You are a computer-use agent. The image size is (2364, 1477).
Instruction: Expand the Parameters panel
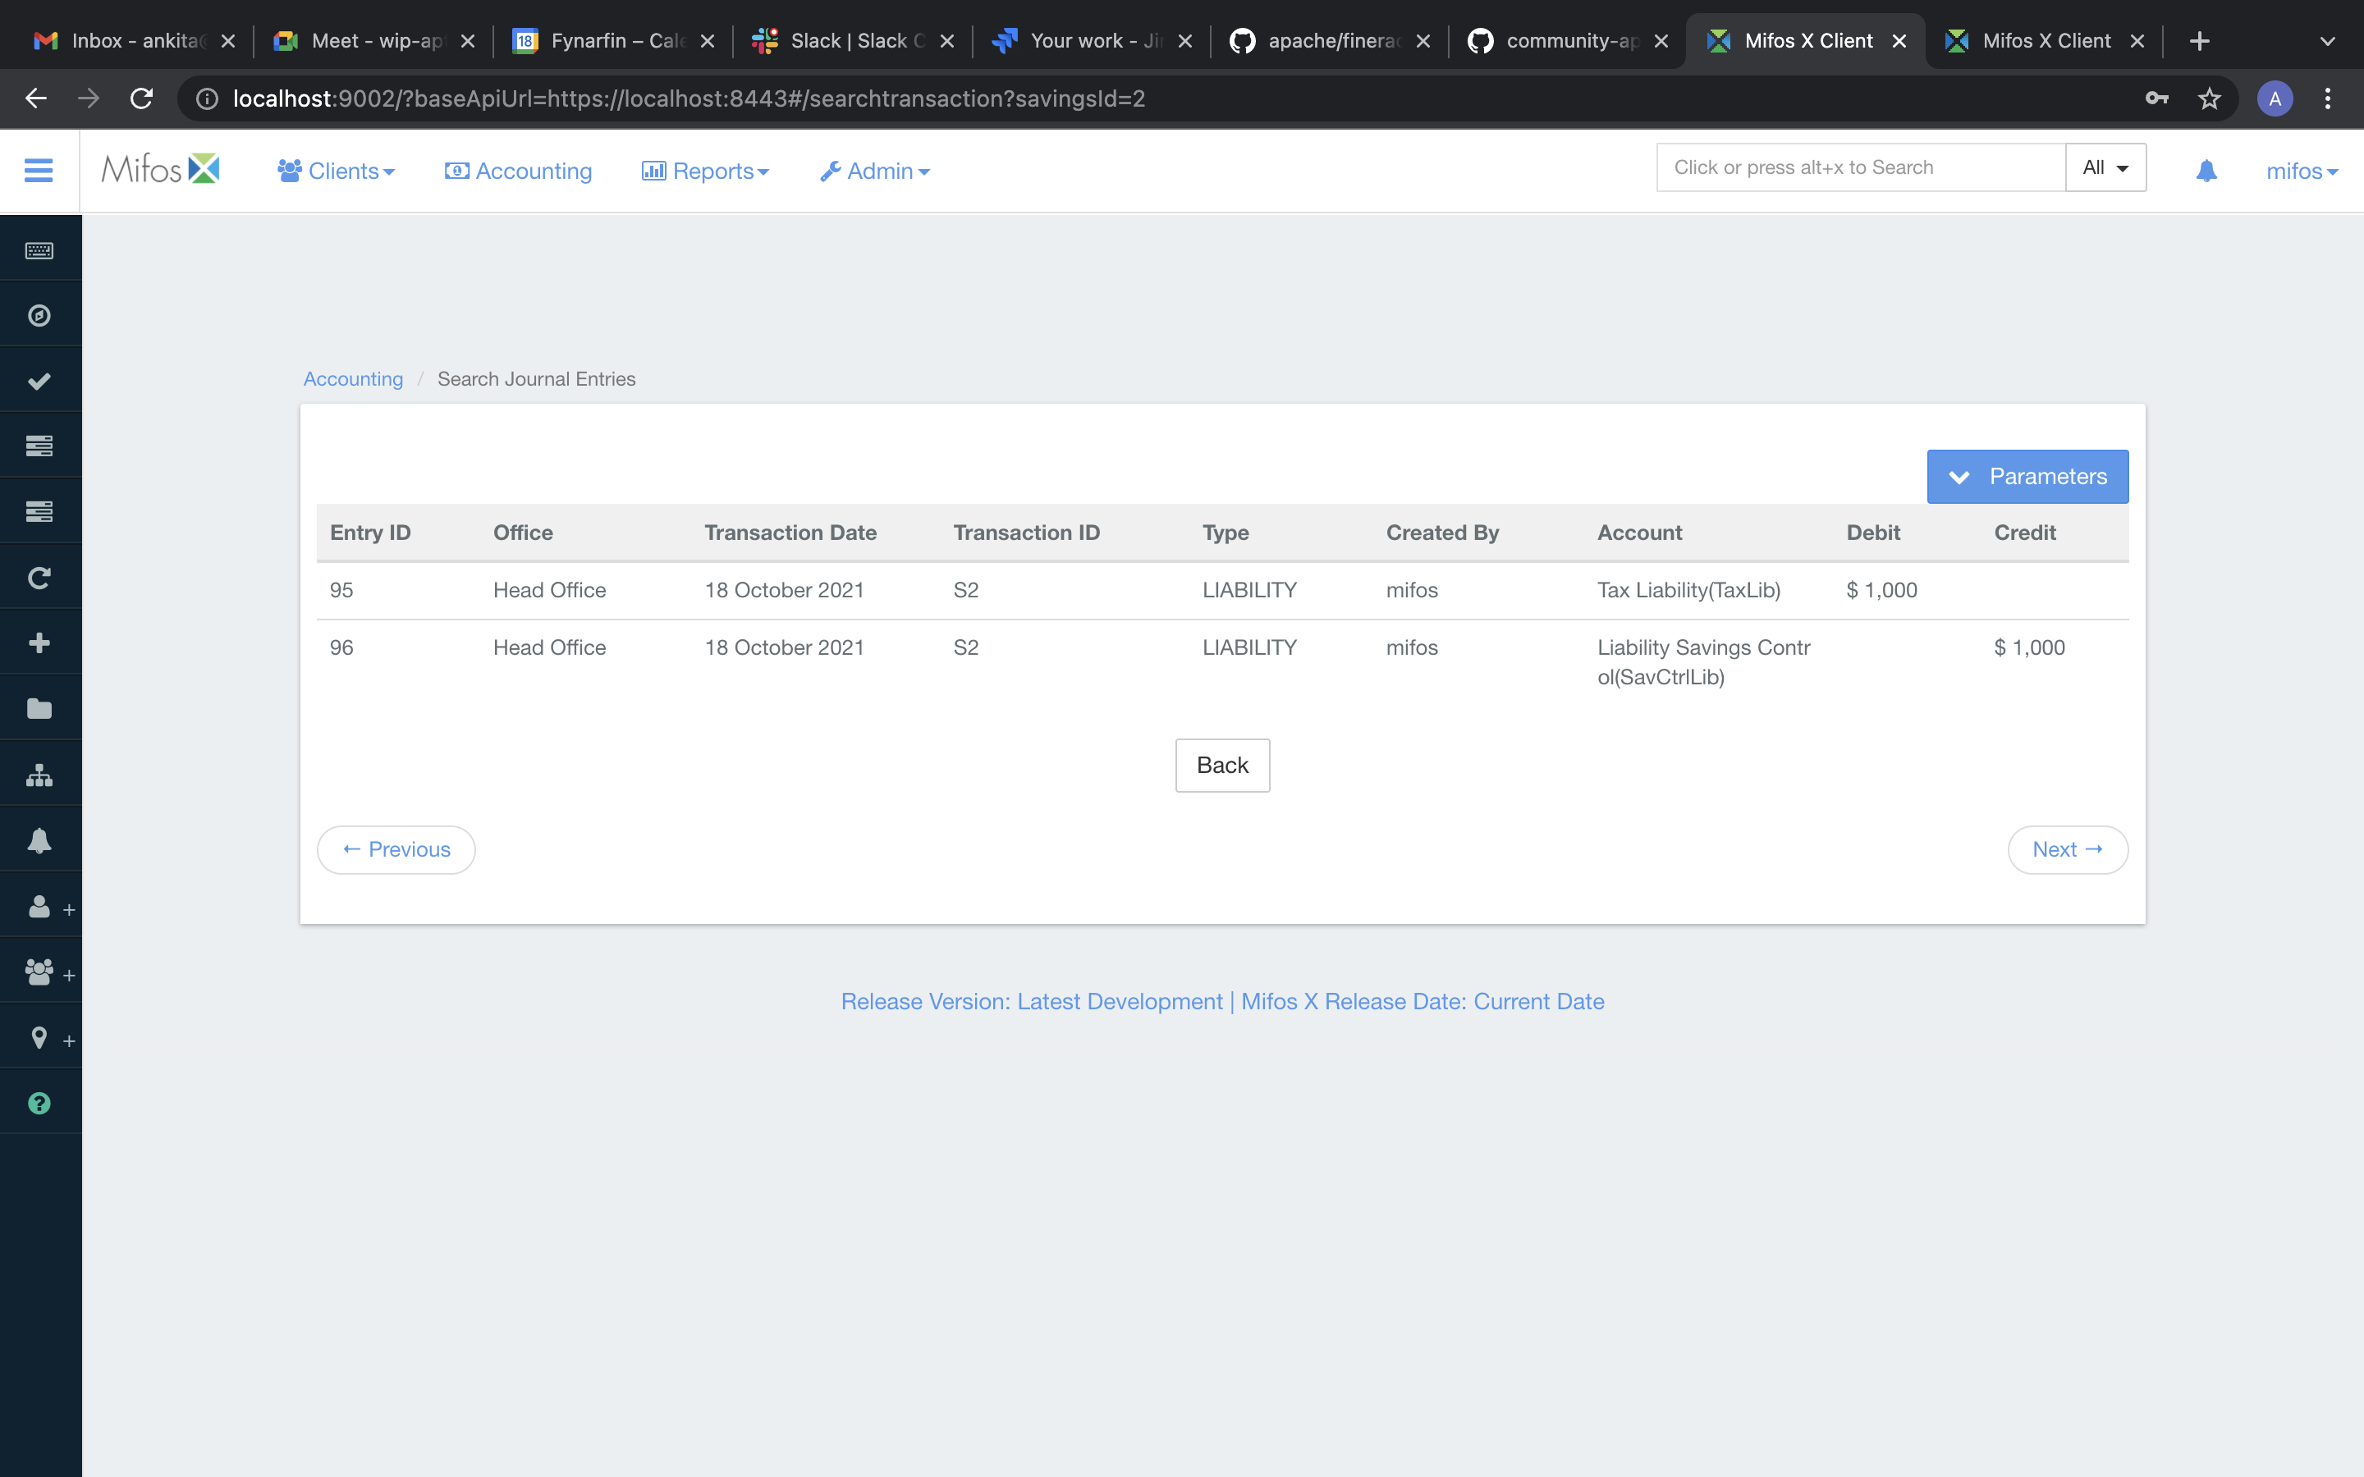tap(2027, 477)
